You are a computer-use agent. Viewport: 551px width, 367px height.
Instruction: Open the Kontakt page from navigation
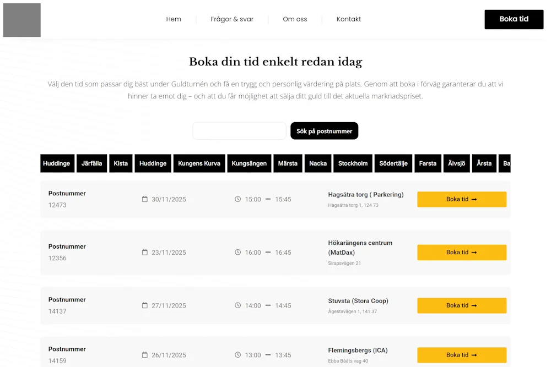click(349, 19)
